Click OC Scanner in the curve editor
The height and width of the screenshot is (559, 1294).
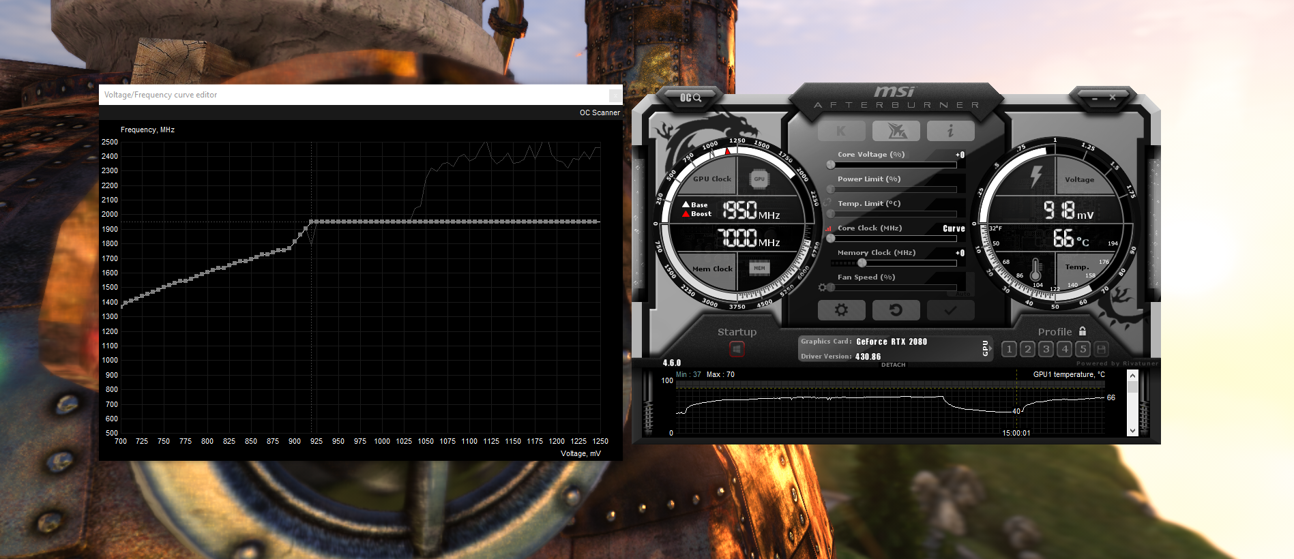pyautogui.click(x=600, y=112)
